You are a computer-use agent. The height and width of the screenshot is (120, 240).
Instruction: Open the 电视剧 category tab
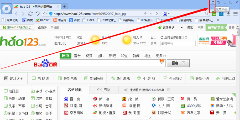tap(40, 79)
